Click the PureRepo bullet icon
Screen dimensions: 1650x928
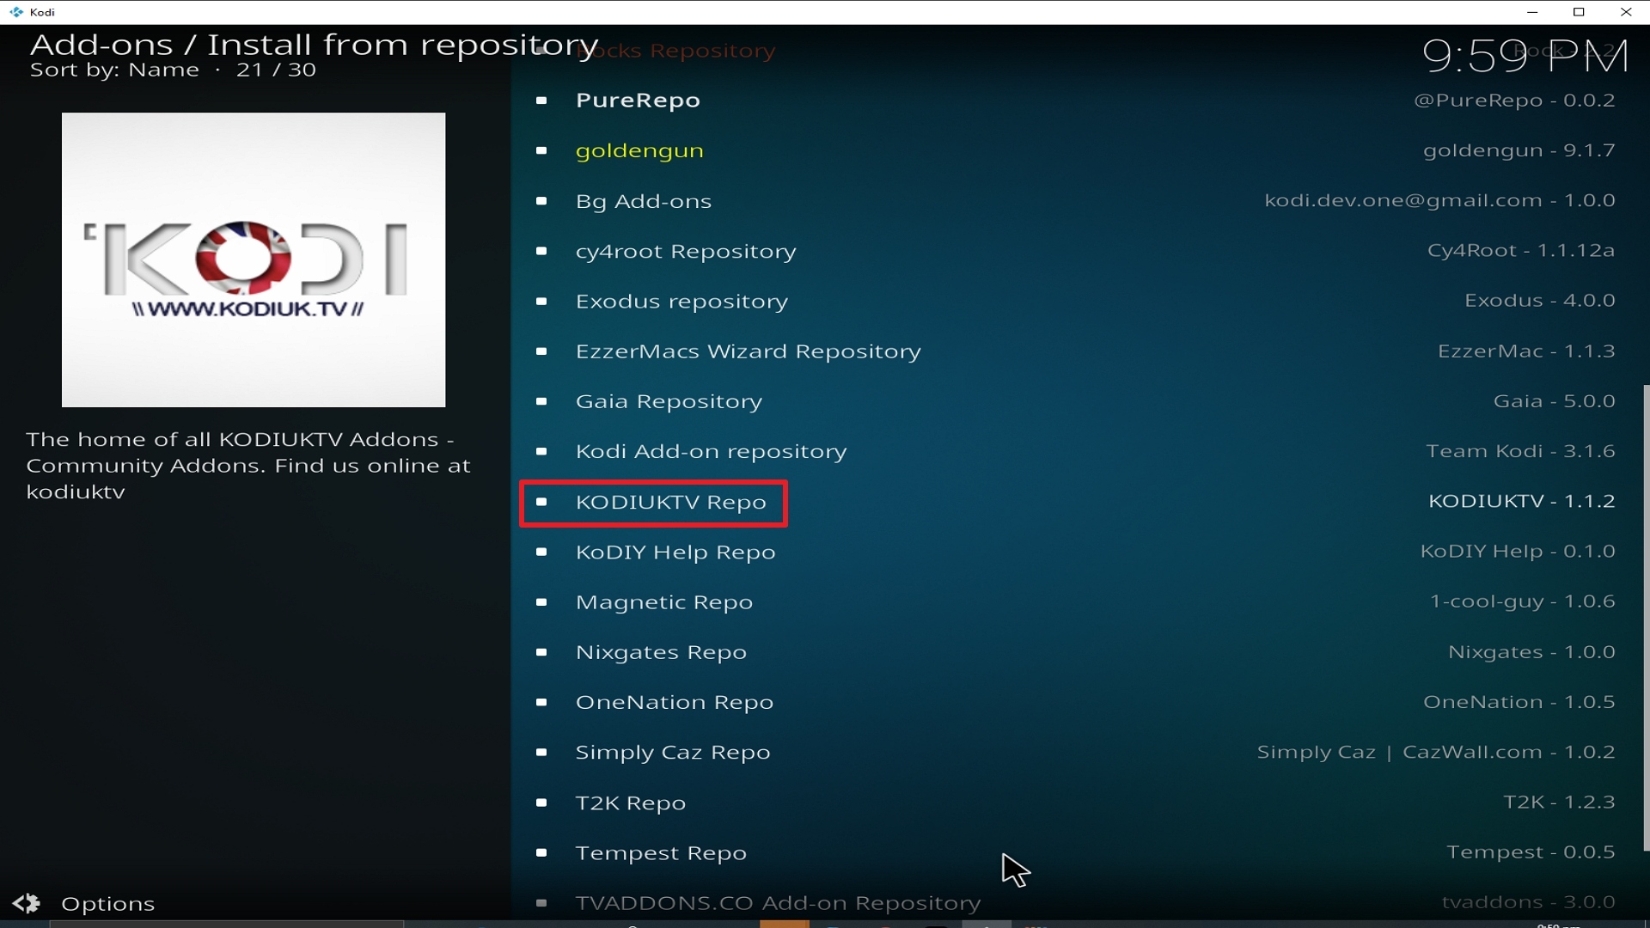[x=541, y=101]
